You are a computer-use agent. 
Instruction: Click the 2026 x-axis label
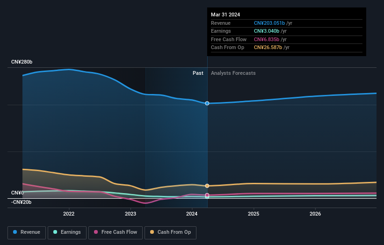(x=315, y=214)
